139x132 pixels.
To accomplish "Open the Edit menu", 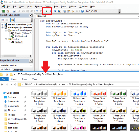I will (15, 7).
